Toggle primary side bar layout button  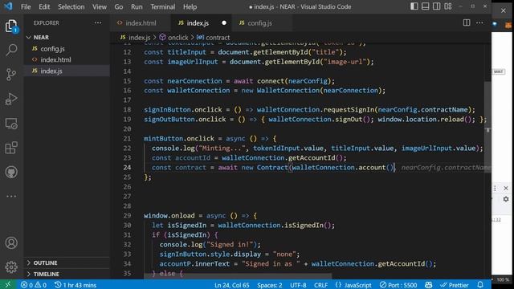[x=414, y=6]
